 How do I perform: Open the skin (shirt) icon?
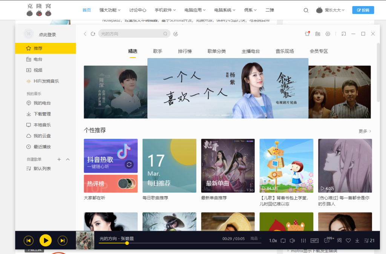tap(307, 34)
